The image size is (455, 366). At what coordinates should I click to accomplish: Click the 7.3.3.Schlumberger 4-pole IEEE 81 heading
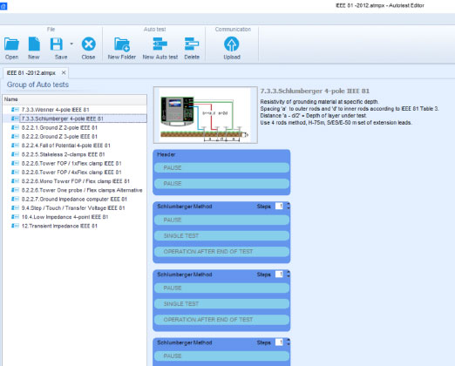tap(315, 91)
